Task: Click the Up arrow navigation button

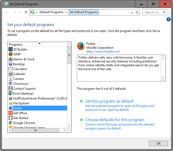Action: (26, 12)
